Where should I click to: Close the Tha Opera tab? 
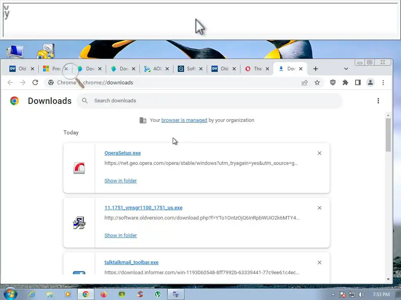point(267,69)
